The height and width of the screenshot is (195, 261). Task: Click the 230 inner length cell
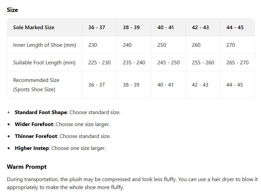tap(93, 45)
